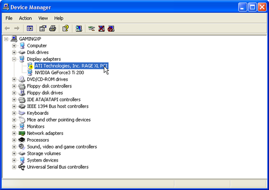Click the Help question mark toolbar icon
The image size is (269, 190).
coord(66,28)
